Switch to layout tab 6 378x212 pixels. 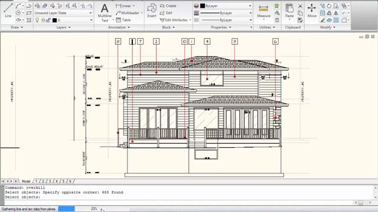pyautogui.click(x=70, y=181)
